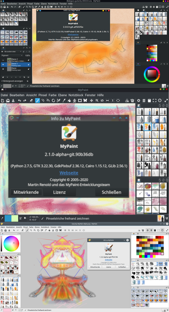The height and width of the screenshot is (312, 169).
Task: Open 'Farbe' menu in 1.3.0-alpha window
Action: tap(31, 227)
